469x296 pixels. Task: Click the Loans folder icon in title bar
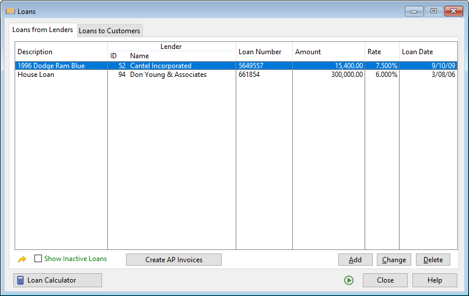tap(10, 10)
